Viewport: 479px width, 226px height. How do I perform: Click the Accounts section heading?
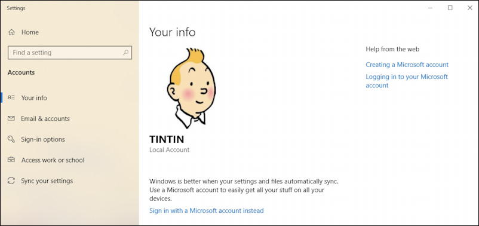click(21, 72)
